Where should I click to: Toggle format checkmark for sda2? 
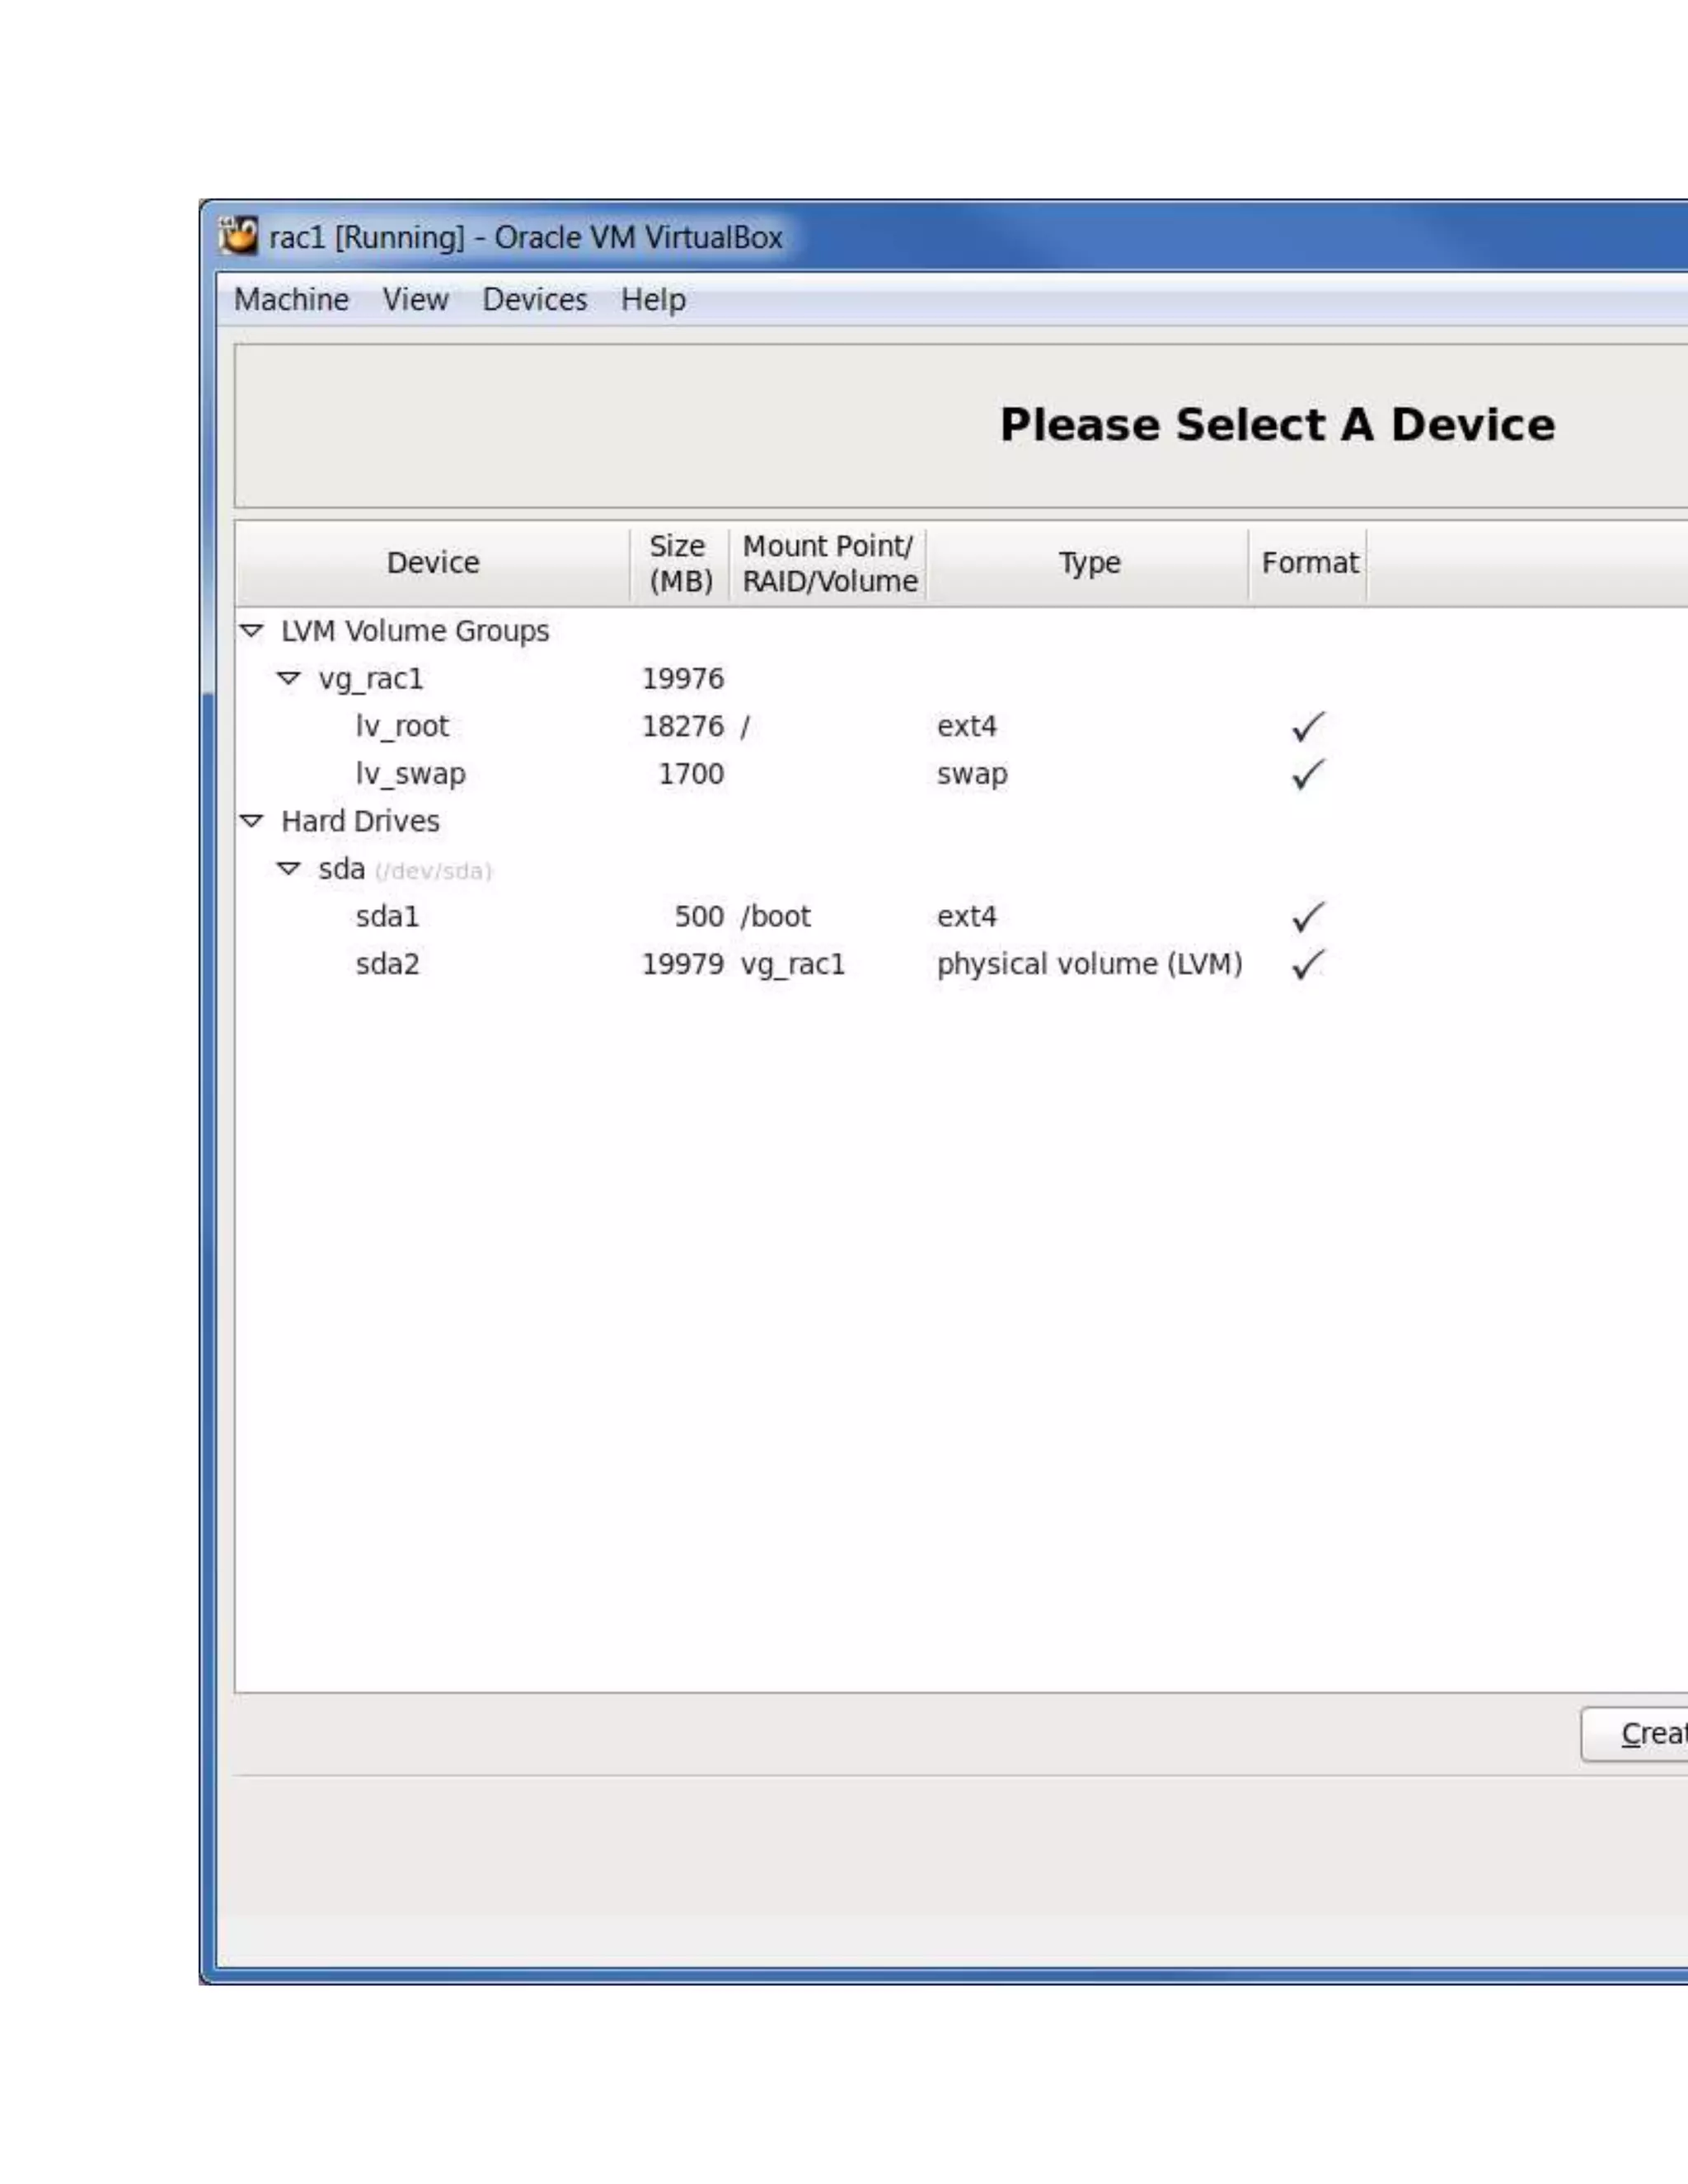[1307, 965]
